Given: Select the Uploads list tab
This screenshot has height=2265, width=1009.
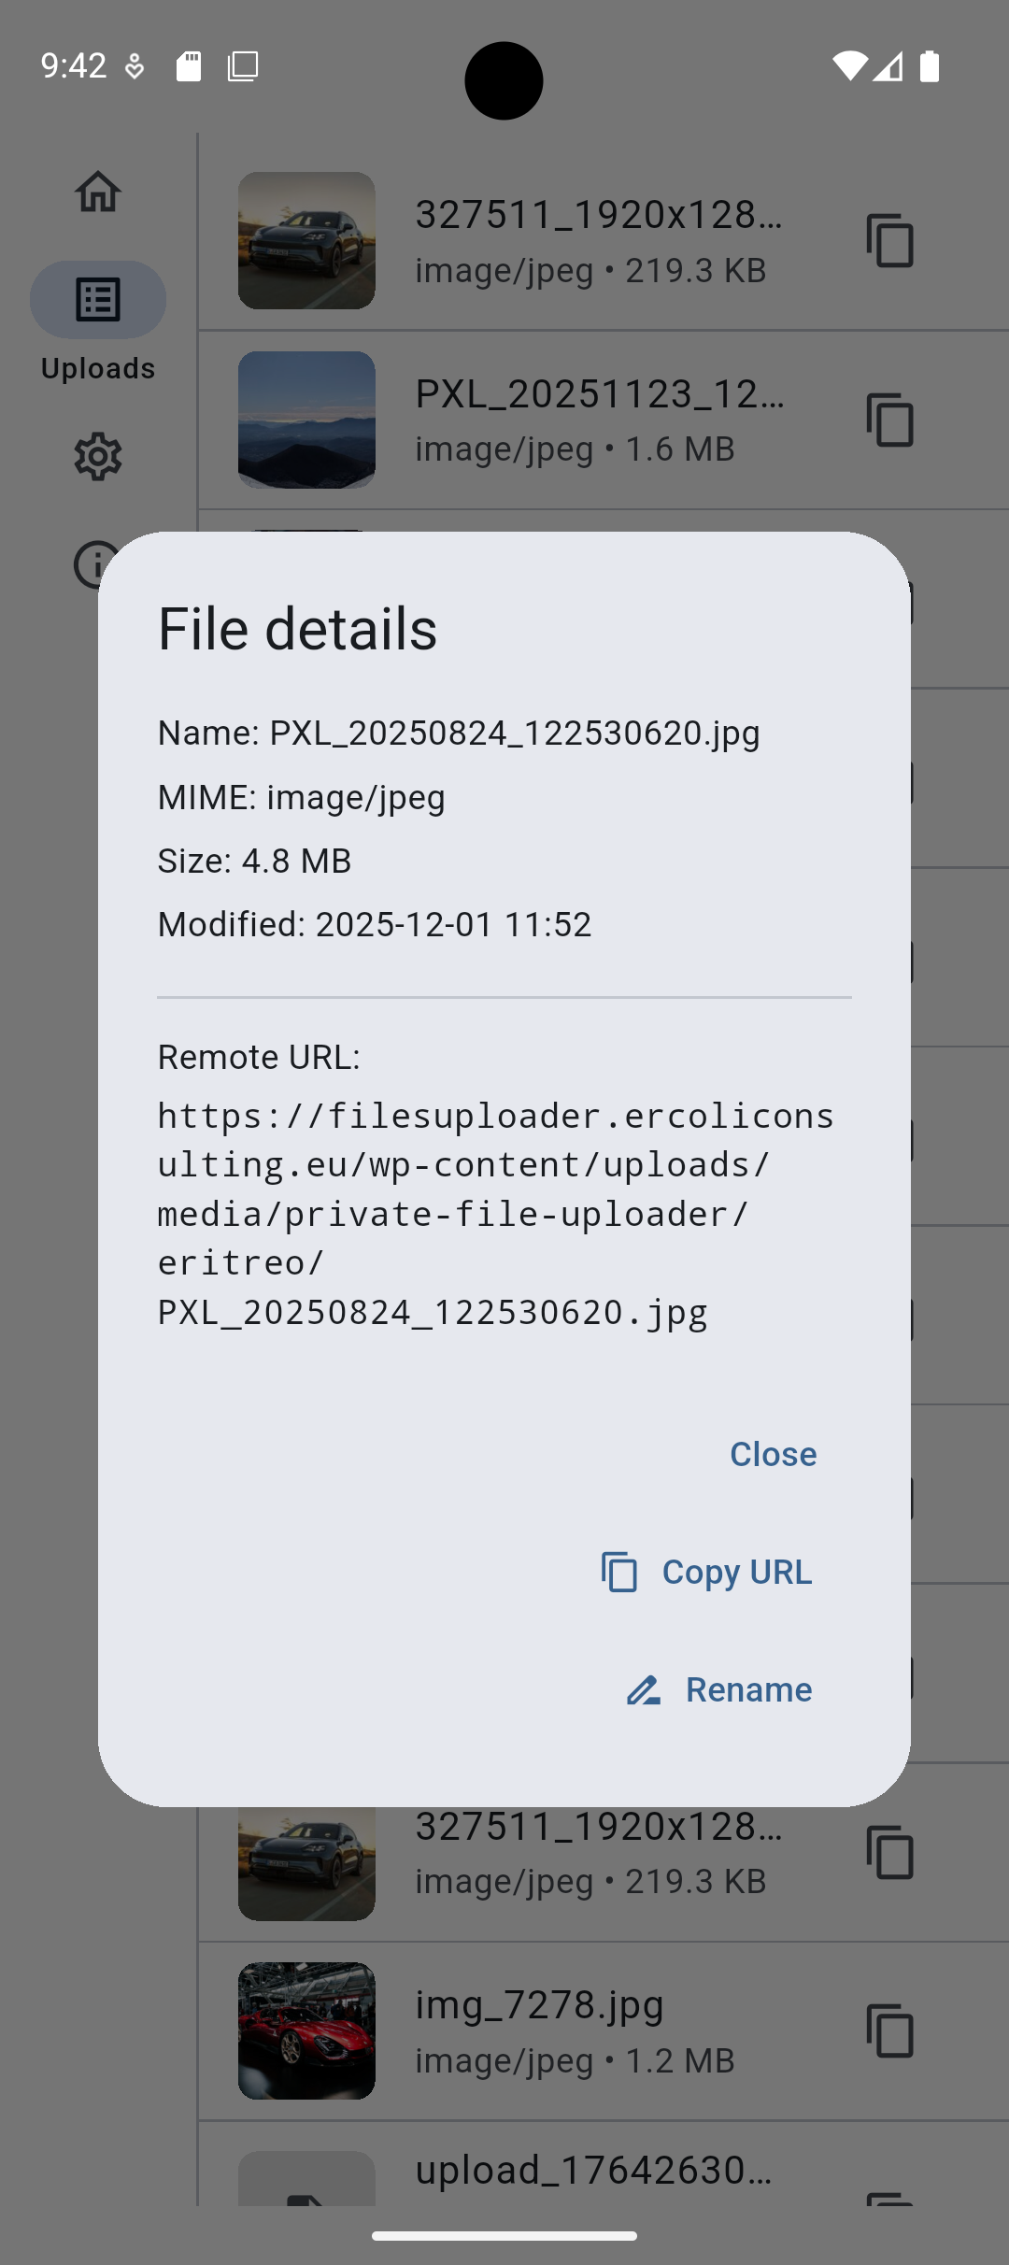Looking at the screenshot, I should pyautogui.click(x=98, y=300).
